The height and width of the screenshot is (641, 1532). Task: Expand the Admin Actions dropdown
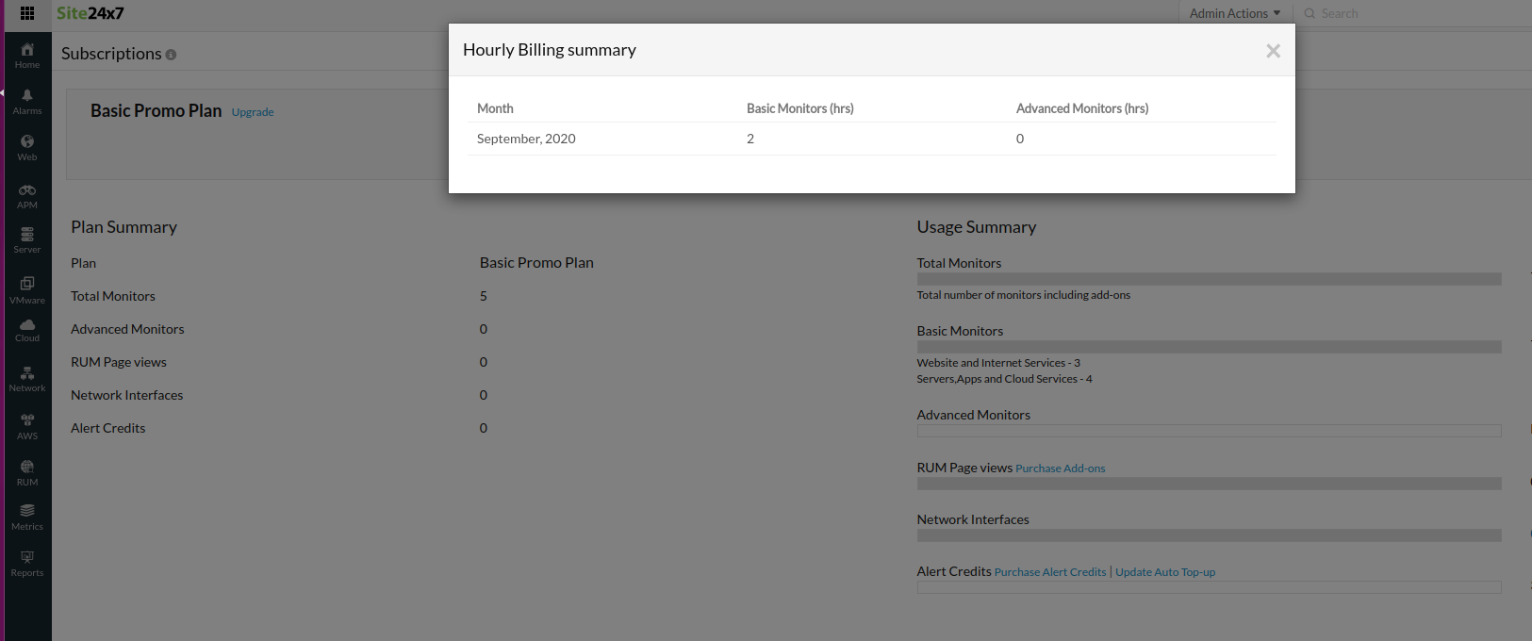[x=1234, y=13]
